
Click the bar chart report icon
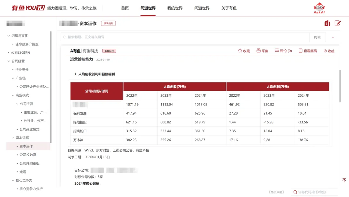(327, 23)
